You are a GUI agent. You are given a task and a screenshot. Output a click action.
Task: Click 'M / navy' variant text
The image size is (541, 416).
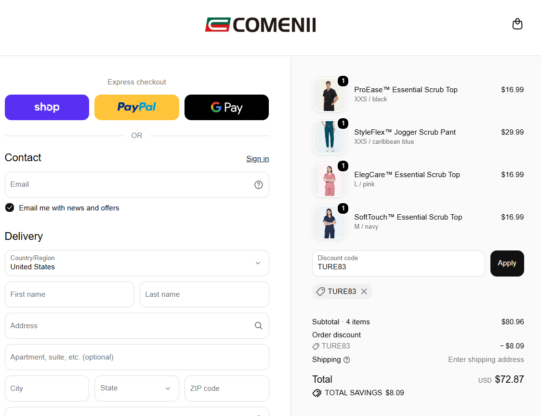click(366, 227)
